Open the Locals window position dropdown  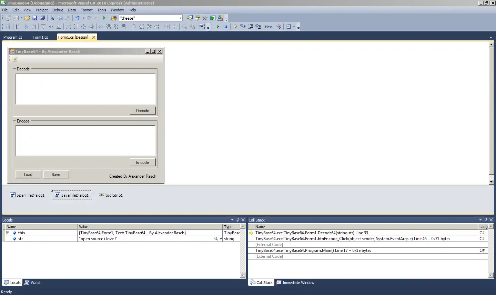point(232,220)
